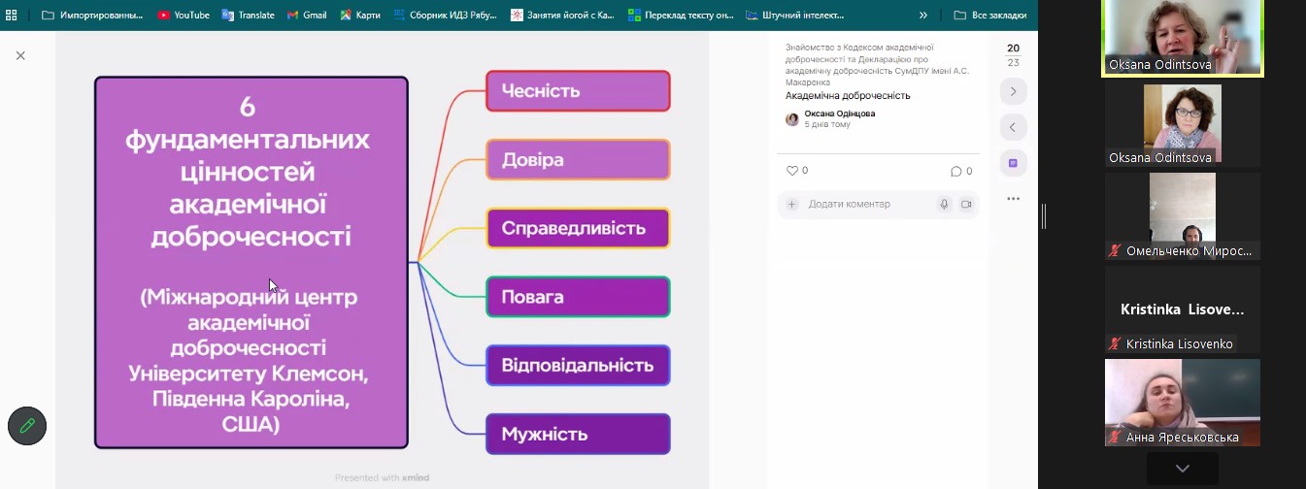Close the slide viewer with the X icon
Screen dimensions: 1306x489
(20, 56)
